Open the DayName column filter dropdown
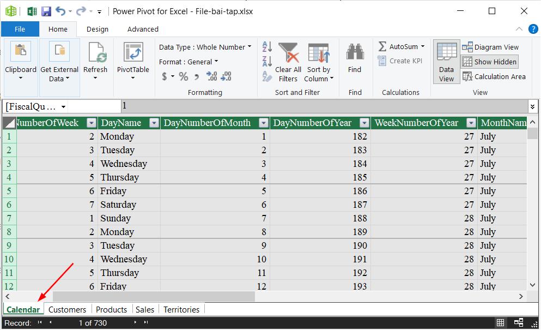Viewport: 541px width, 330px height. [154, 123]
